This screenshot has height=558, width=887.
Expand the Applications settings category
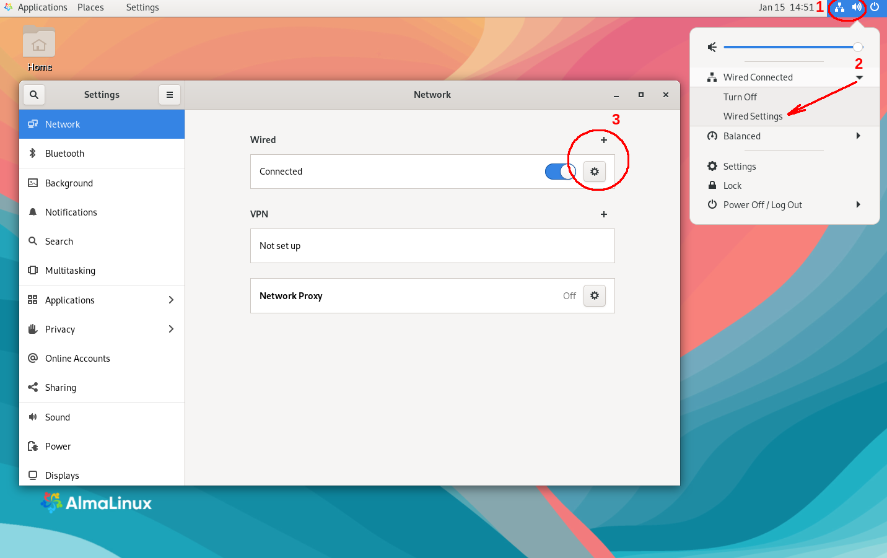point(102,300)
